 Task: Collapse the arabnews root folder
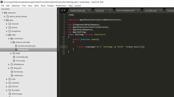[x=3, y=13]
